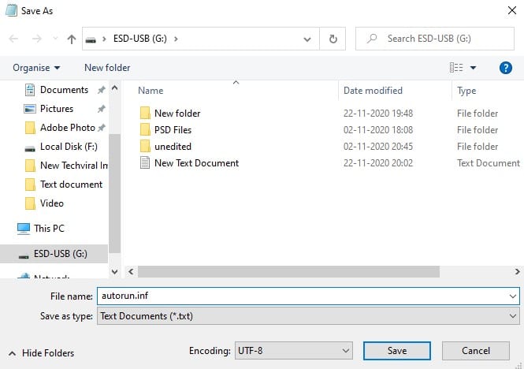Click the refresh icon in address bar
Viewport: 524px width, 369px height.
(x=333, y=39)
